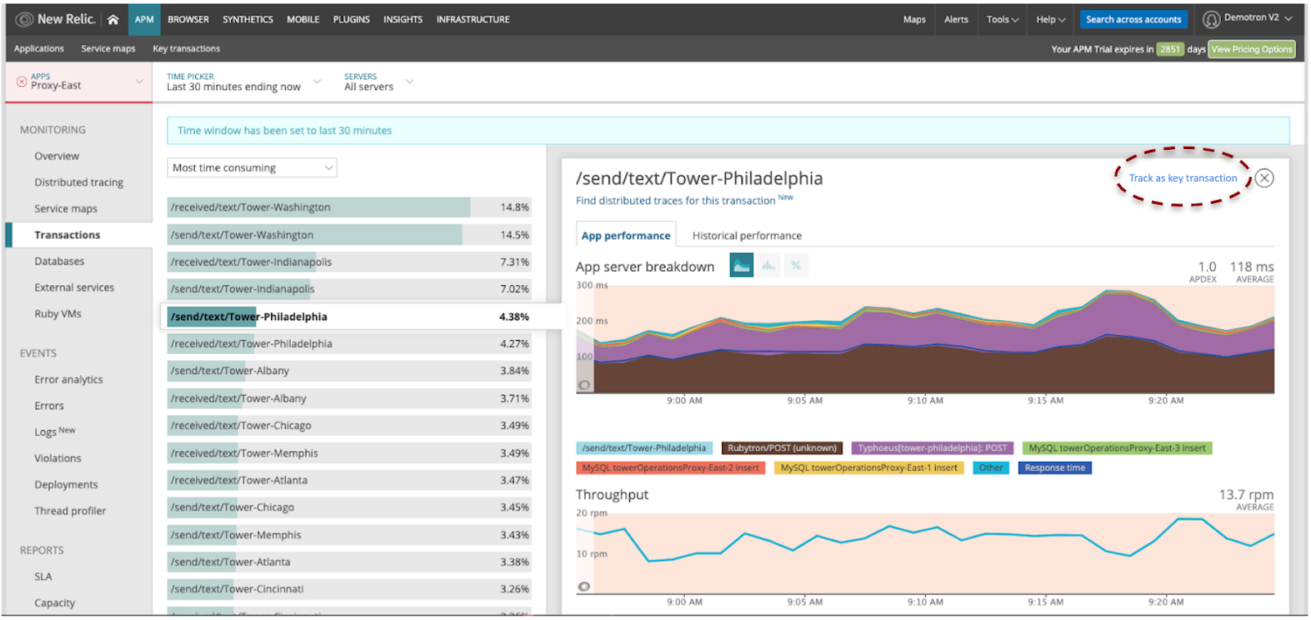The height and width of the screenshot is (620, 1311).
Task: Open the Most time consuming sort dropdown
Action: point(252,168)
